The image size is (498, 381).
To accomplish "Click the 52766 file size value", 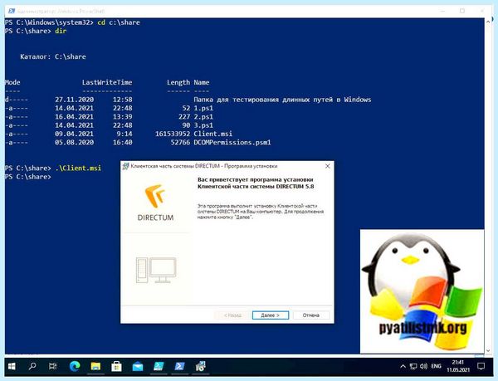I will (x=180, y=142).
